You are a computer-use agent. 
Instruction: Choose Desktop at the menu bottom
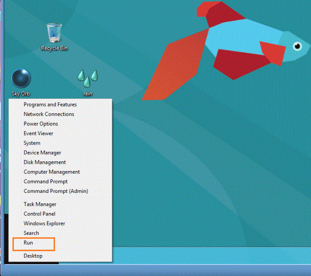[60, 256]
